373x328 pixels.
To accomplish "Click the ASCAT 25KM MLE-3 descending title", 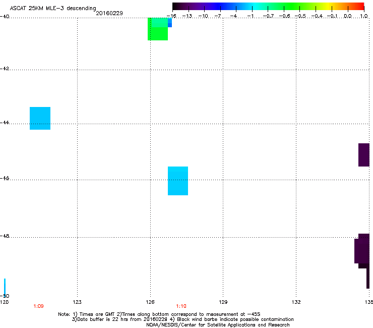I will pos(53,8).
